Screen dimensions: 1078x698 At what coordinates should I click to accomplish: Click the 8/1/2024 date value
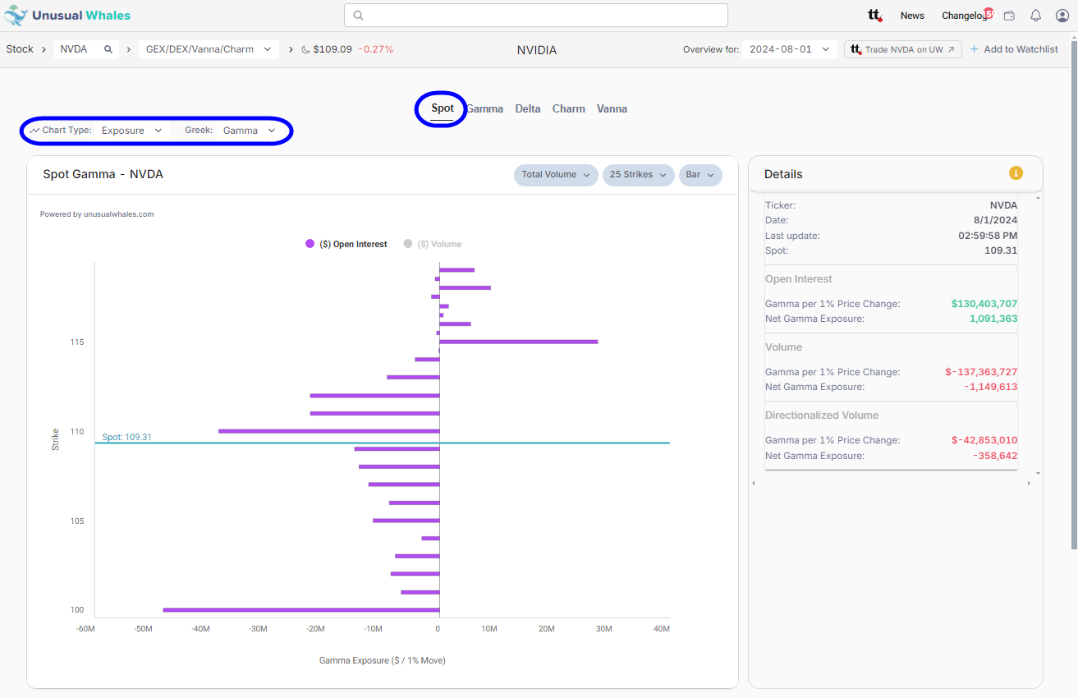pyautogui.click(x=995, y=220)
